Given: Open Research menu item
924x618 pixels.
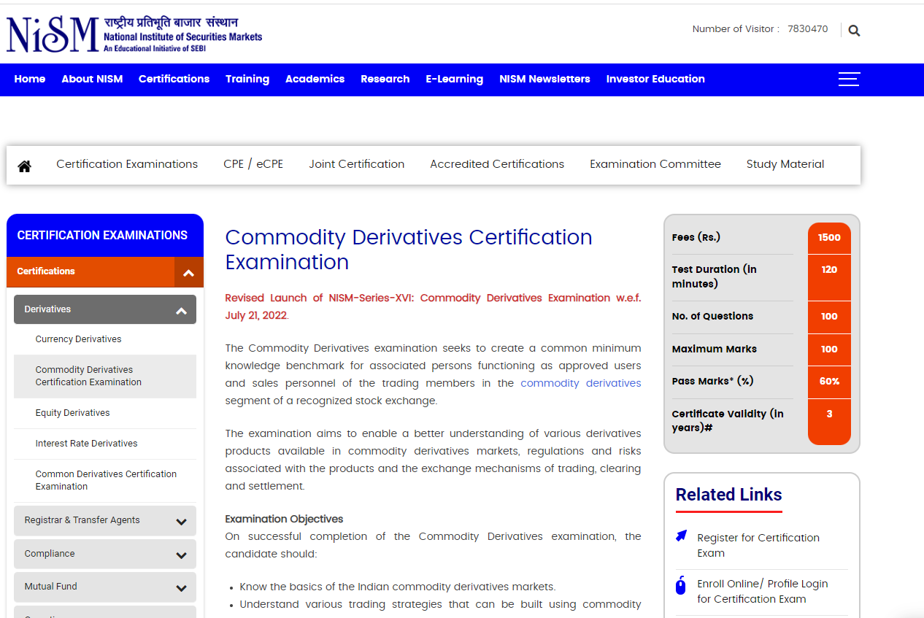Looking at the screenshot, I should [x=385, y=79].
